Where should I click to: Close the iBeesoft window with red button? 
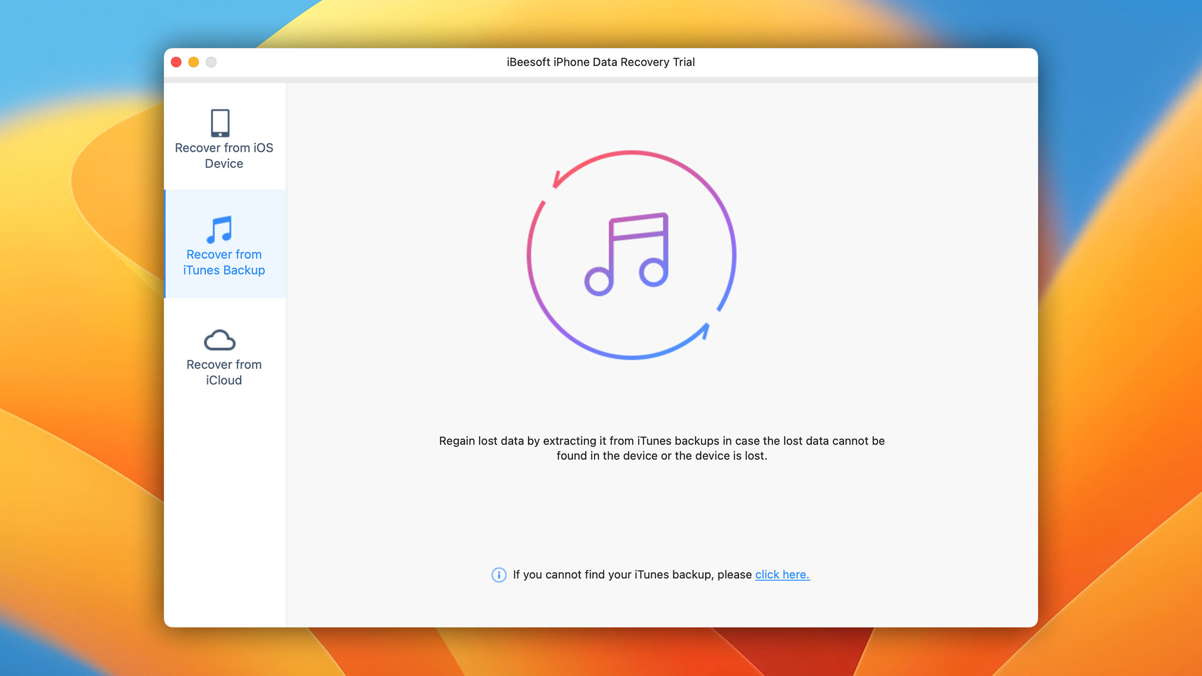pyautogui.click(x=176, y=62)
